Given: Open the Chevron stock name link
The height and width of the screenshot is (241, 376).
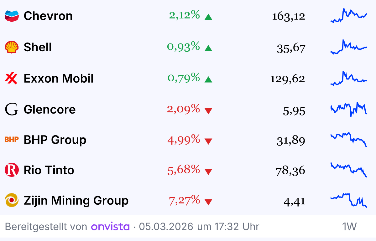Looking at the screenshot, I should tap(48, 16).
